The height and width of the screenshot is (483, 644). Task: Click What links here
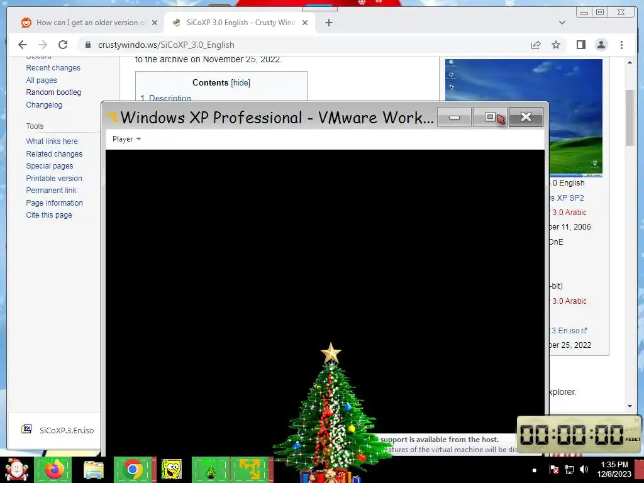click(52, 142)
